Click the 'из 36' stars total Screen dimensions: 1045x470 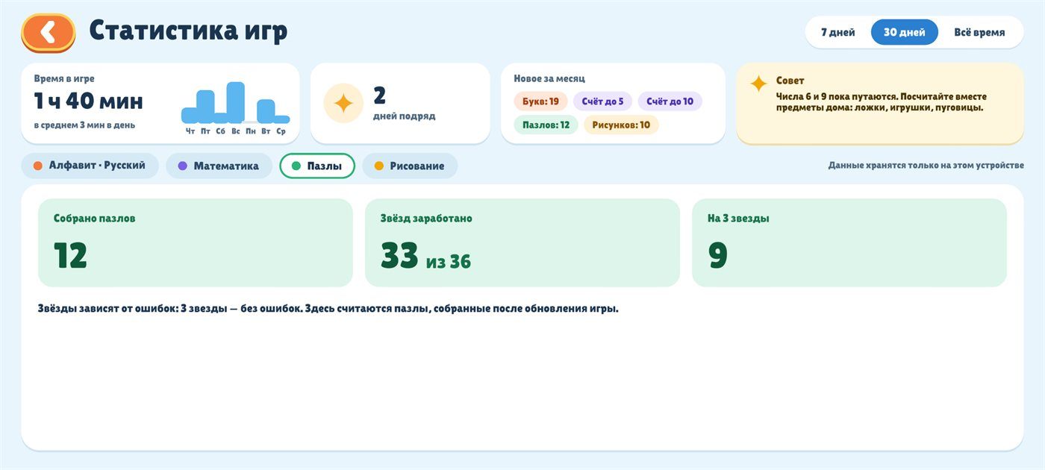(449, 262)
